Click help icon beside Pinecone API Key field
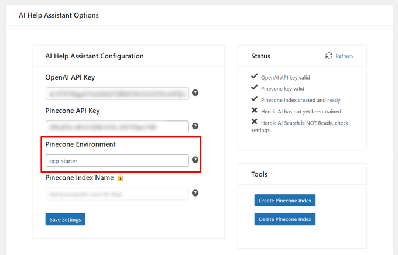This screenshot has height=255, width=398. (x=195, y=126)
